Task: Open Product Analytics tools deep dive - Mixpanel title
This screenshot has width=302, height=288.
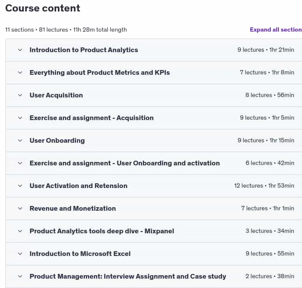Action: 102,231
